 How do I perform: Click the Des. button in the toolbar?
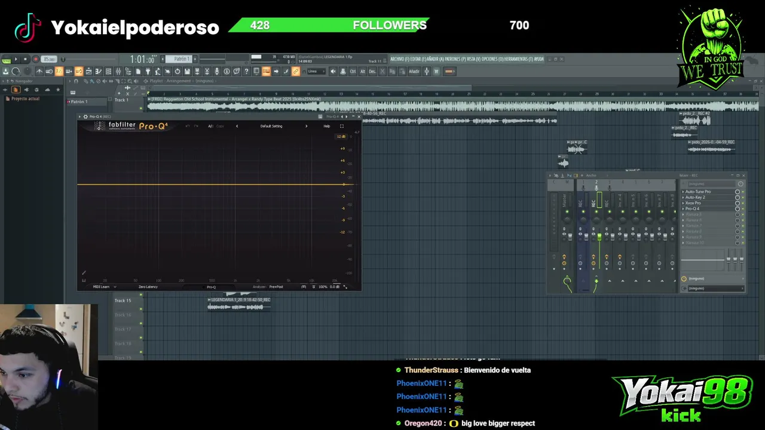[372, 71]
